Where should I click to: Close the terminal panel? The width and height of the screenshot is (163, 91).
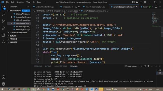pos(160,66)
